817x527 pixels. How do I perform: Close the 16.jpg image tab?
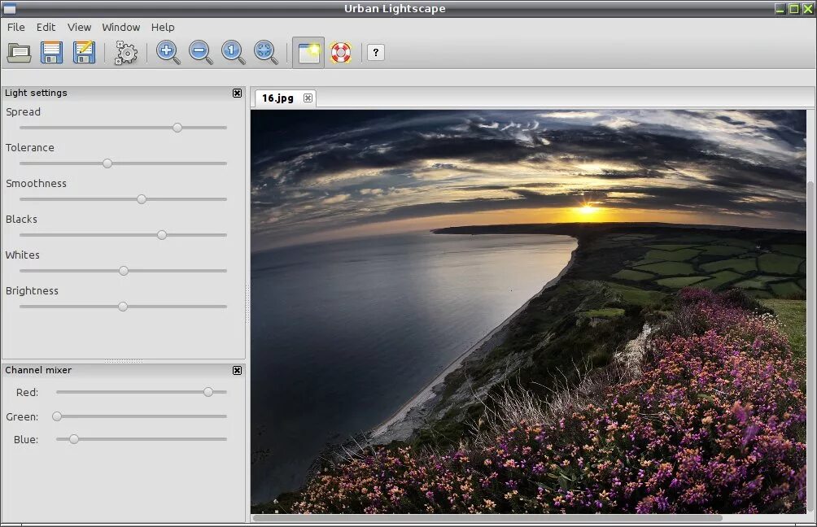coord(308,98)
